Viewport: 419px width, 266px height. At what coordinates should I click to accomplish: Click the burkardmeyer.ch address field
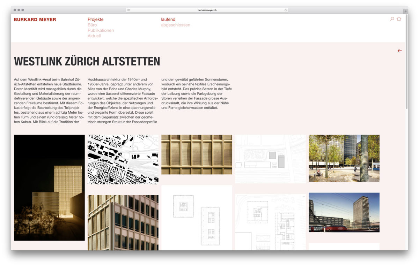(x=207, y=10)
